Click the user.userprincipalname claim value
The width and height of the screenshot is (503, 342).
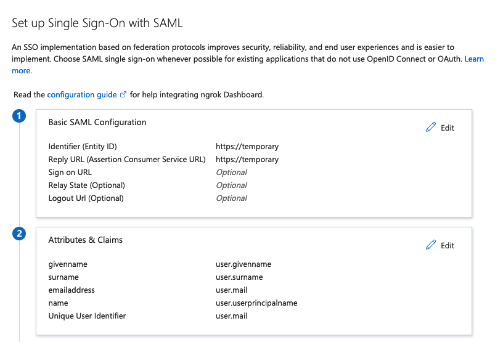256,303
